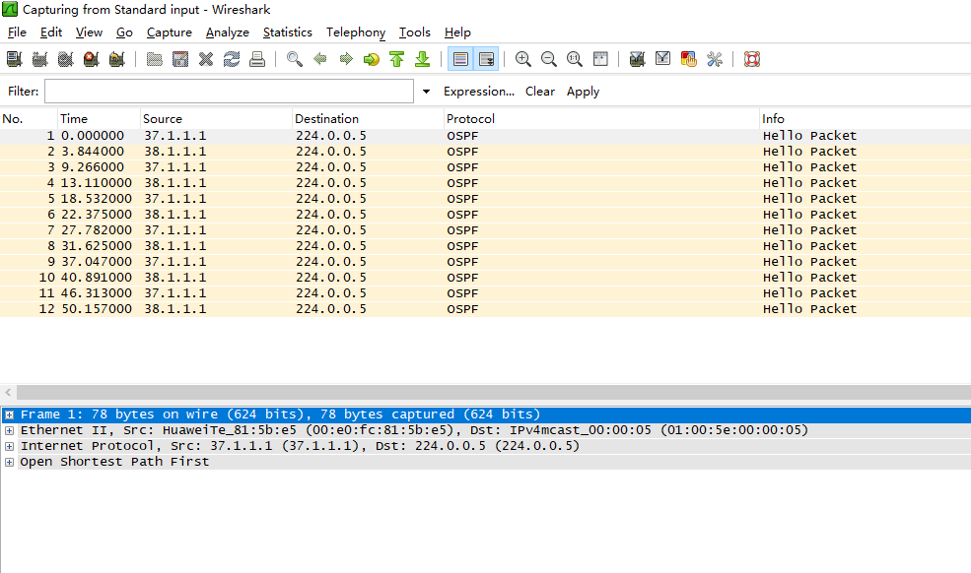This screenshot has height=573, width=971.
Task: Jump to last packet icon
Action: coord(422,59)
